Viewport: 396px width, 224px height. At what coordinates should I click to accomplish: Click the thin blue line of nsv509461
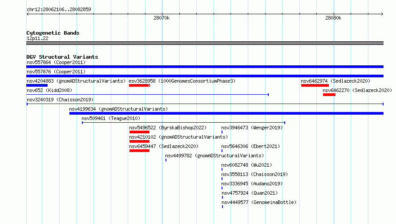click(184, 123)
